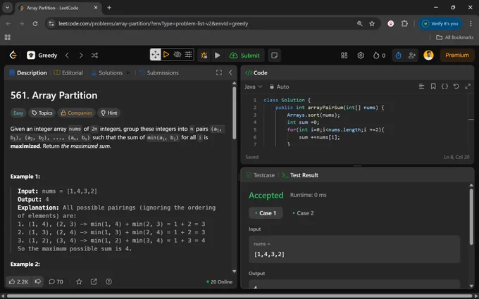Viewport: 479px width, 299px height.
Task: Go to next problem arrow
Action: tap(80, 55)
